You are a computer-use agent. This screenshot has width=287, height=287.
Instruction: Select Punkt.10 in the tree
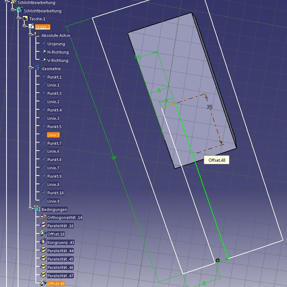(x=55, y=193)
